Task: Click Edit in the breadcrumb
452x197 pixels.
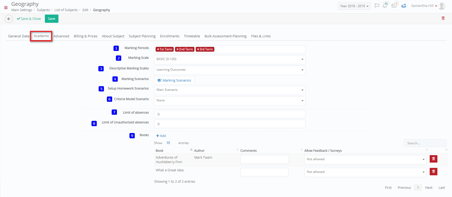Action: [x=85, y=10]
